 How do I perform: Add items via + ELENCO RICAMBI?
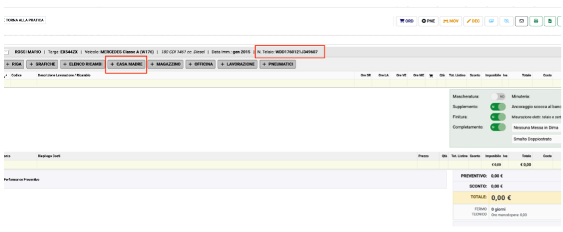82,64
